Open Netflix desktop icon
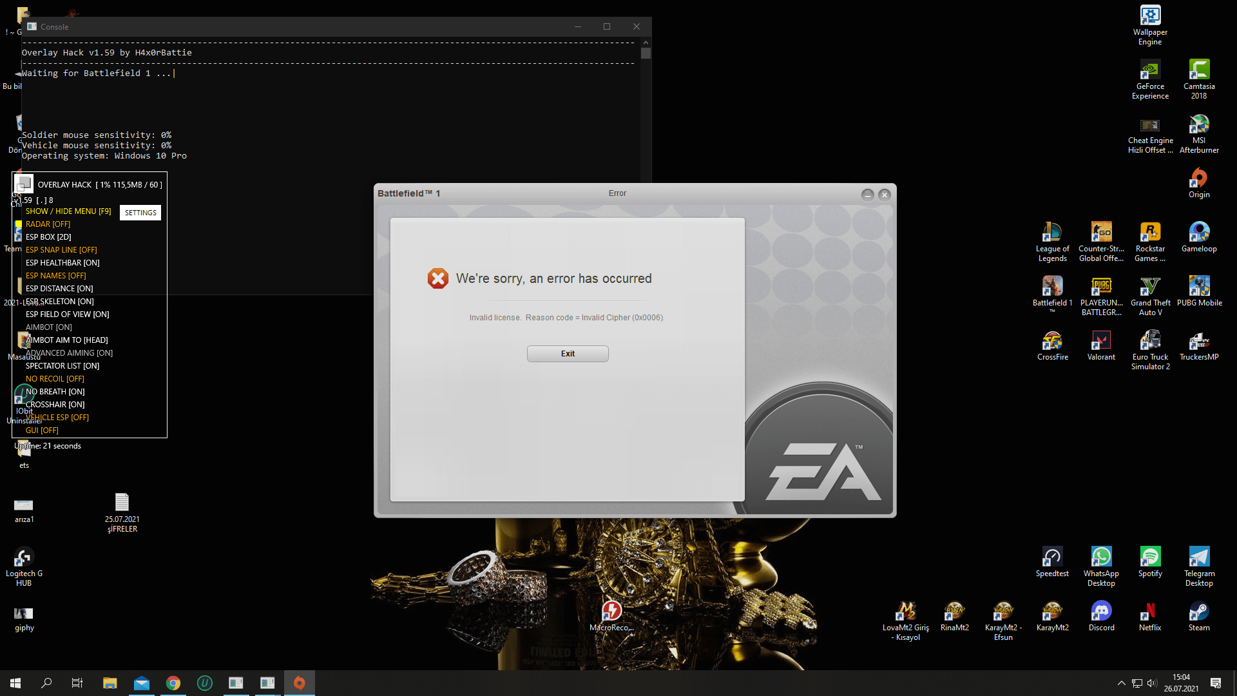1237x696 pixels. 1150,616
